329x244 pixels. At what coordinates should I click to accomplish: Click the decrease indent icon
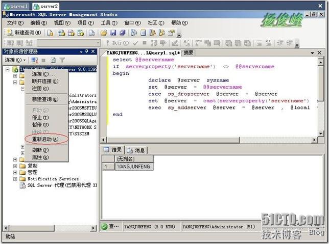pos(280,43)
